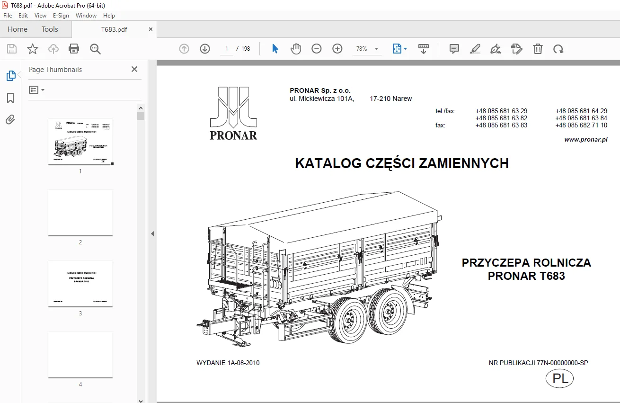Click the current page number field
620x403 pixels.
227,49
